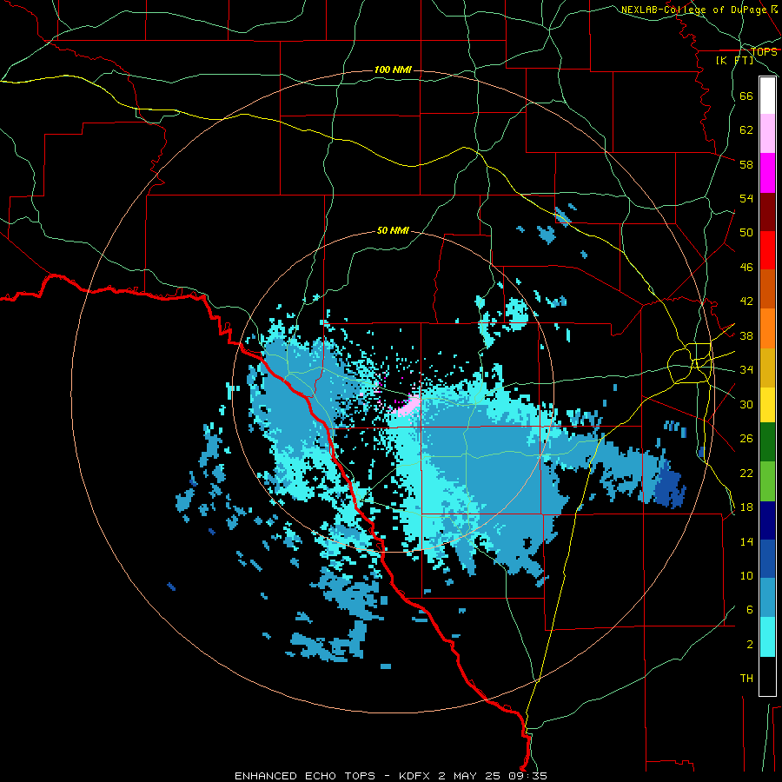Click the 34 legend scale number
Image resolution: width=782 pixels, height=782 pixels.
coord(746,370)
